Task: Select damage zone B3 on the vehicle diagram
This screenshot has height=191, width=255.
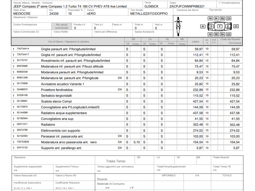Action: [222, 18]
